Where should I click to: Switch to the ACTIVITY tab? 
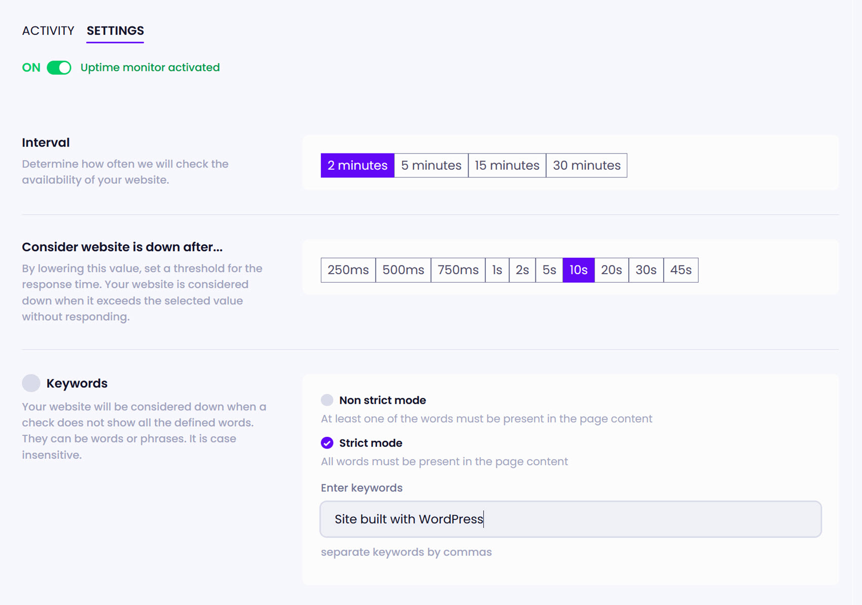(48, 30)
